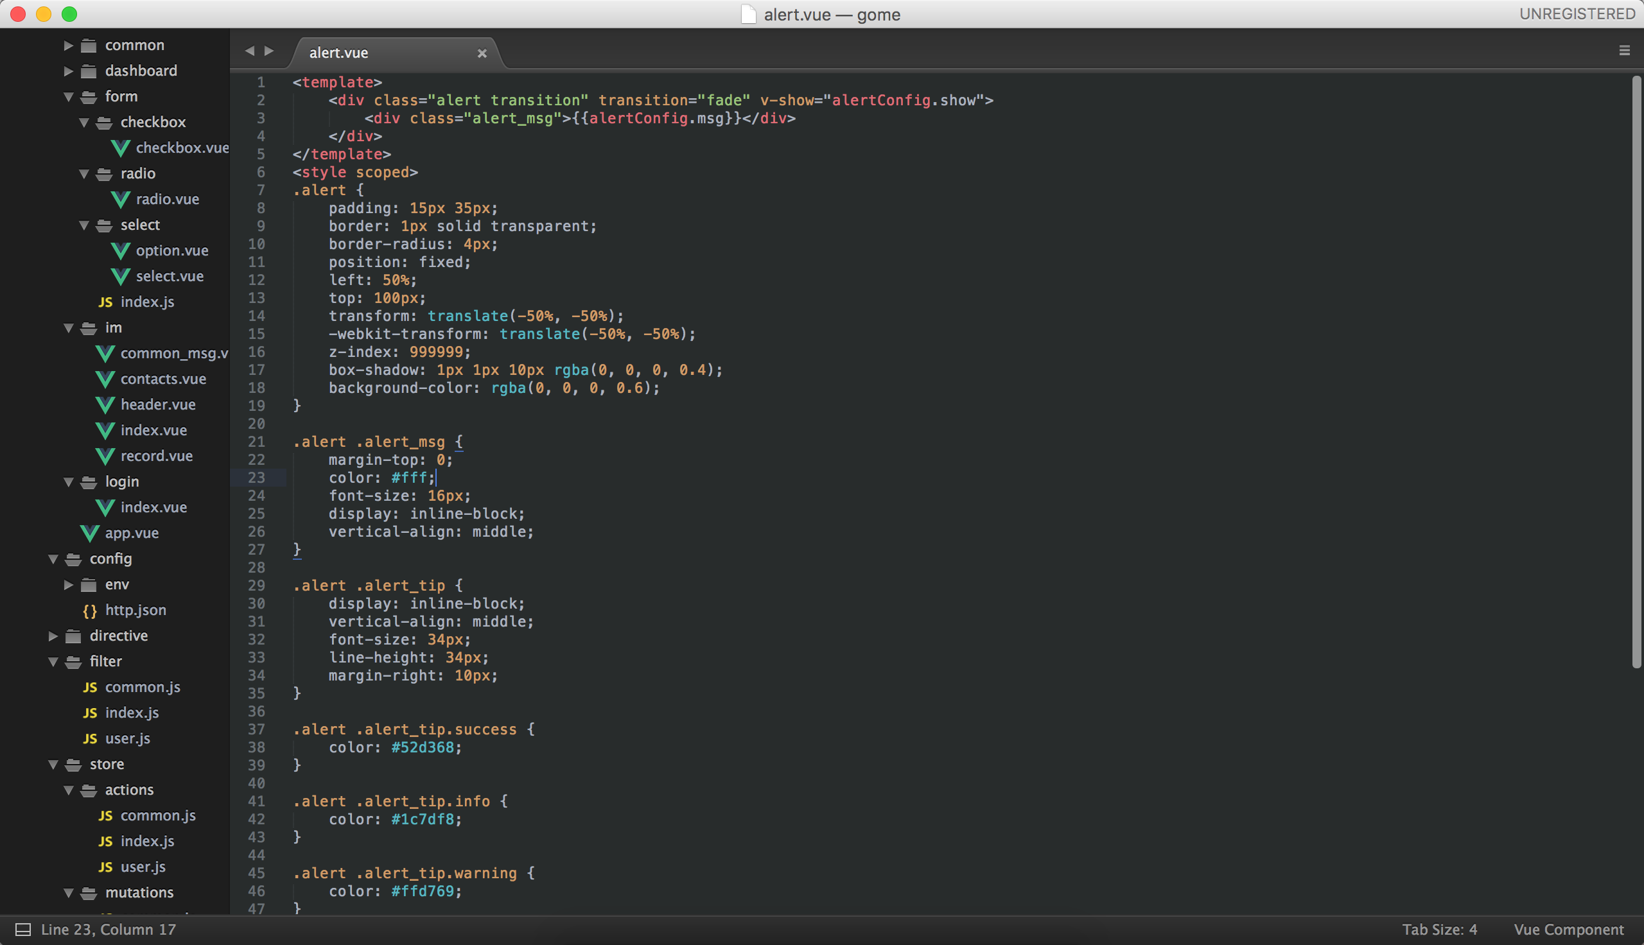Change syntax via Vue Component label
Screen dimensions: 1644x945
click(1568, 930)
